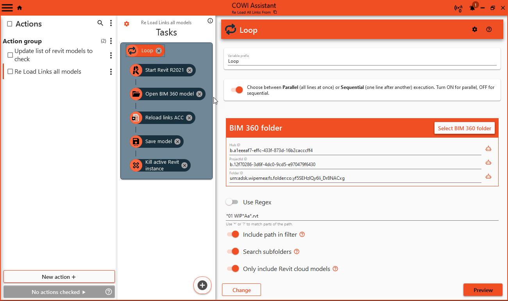Open orange task settings gear
The width and height of the screenshot is (508, 301).
(127, 24)
